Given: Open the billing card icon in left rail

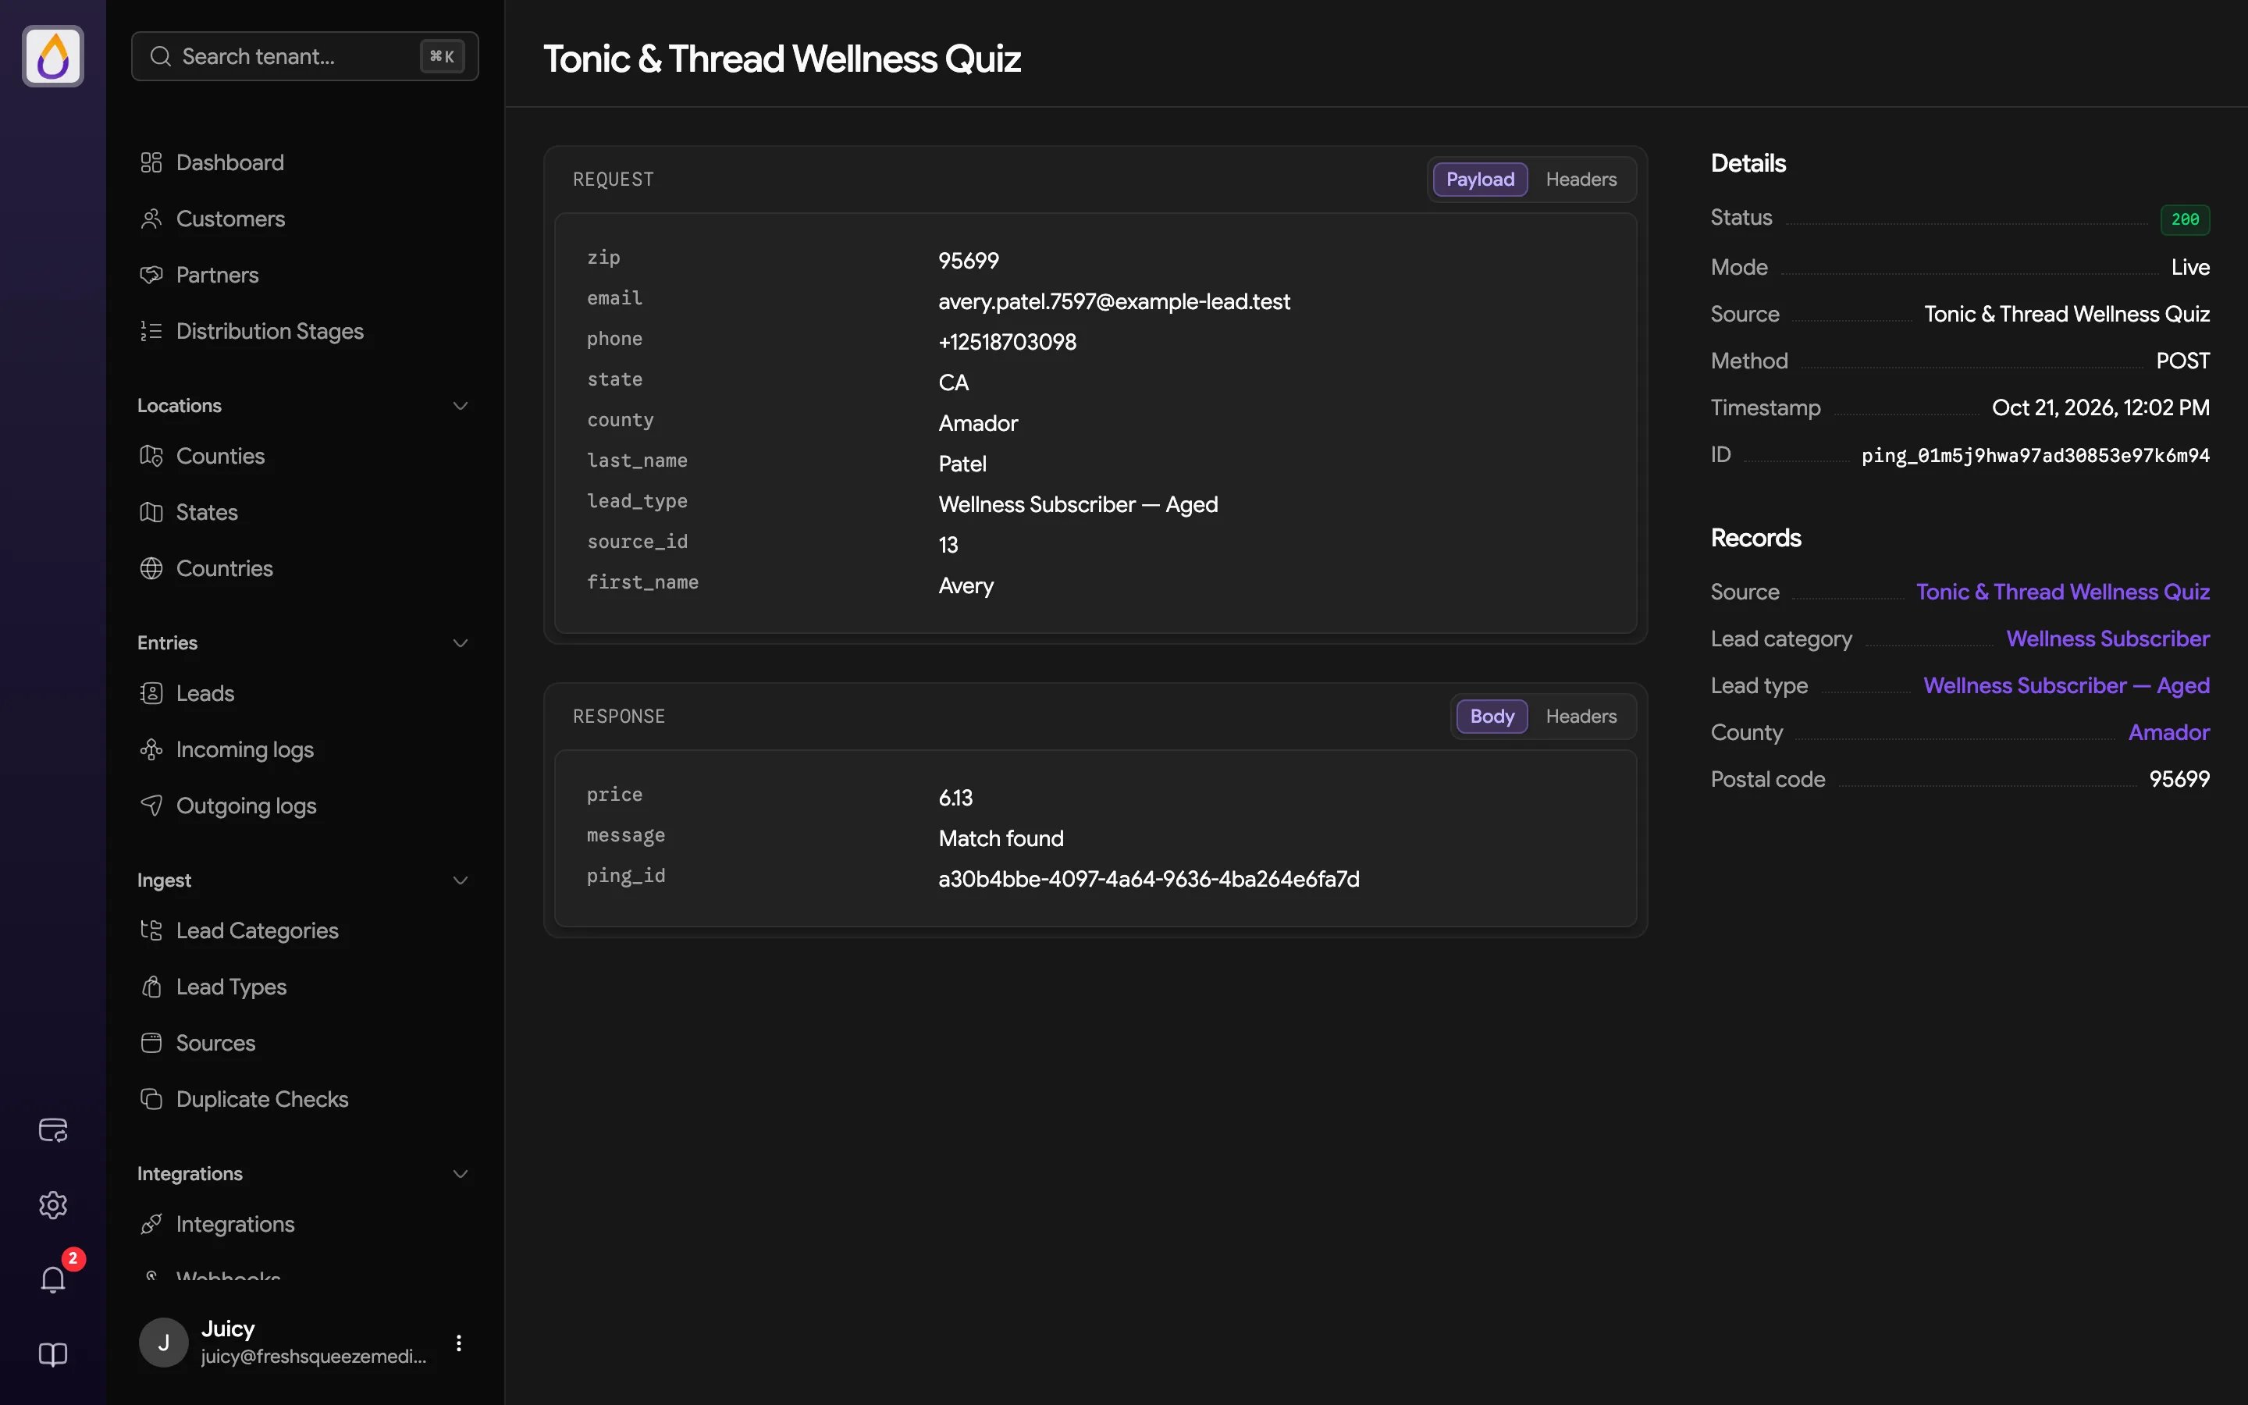Looking at the screenshot, I should 53,1130.
